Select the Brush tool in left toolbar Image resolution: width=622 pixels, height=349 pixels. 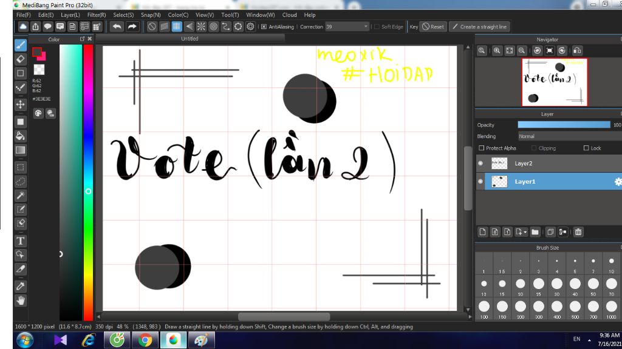point(21,45)
